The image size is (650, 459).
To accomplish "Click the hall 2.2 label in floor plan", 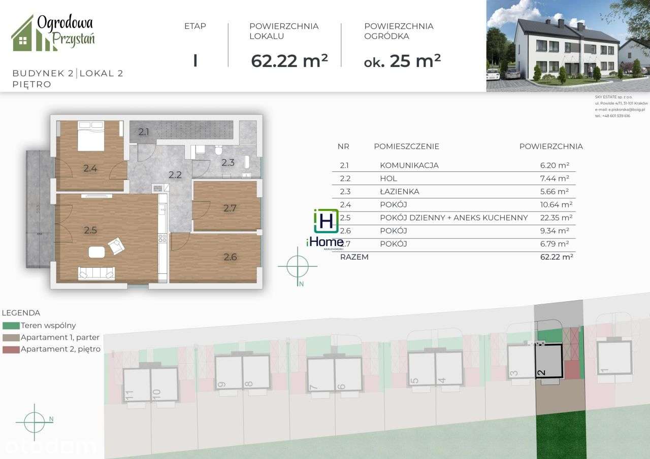I will pos(175,175).
